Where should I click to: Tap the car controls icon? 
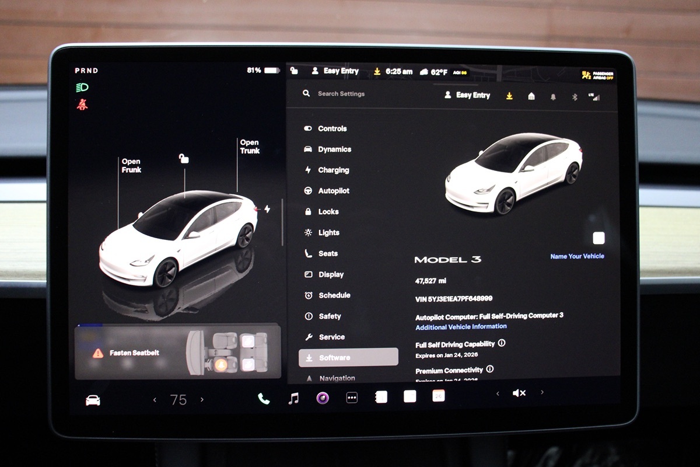93,400
